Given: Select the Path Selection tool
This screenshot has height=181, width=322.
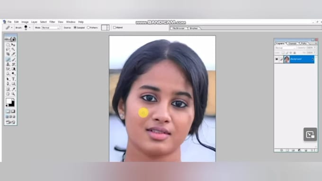Looking at the screenshot, I should tap(8, 79).
